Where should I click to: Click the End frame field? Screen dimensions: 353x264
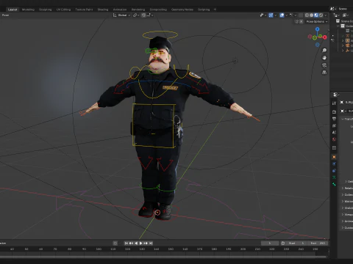[318, 243]
